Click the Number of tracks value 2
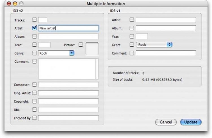Screen dimensions: 212x138 point(143,73)
